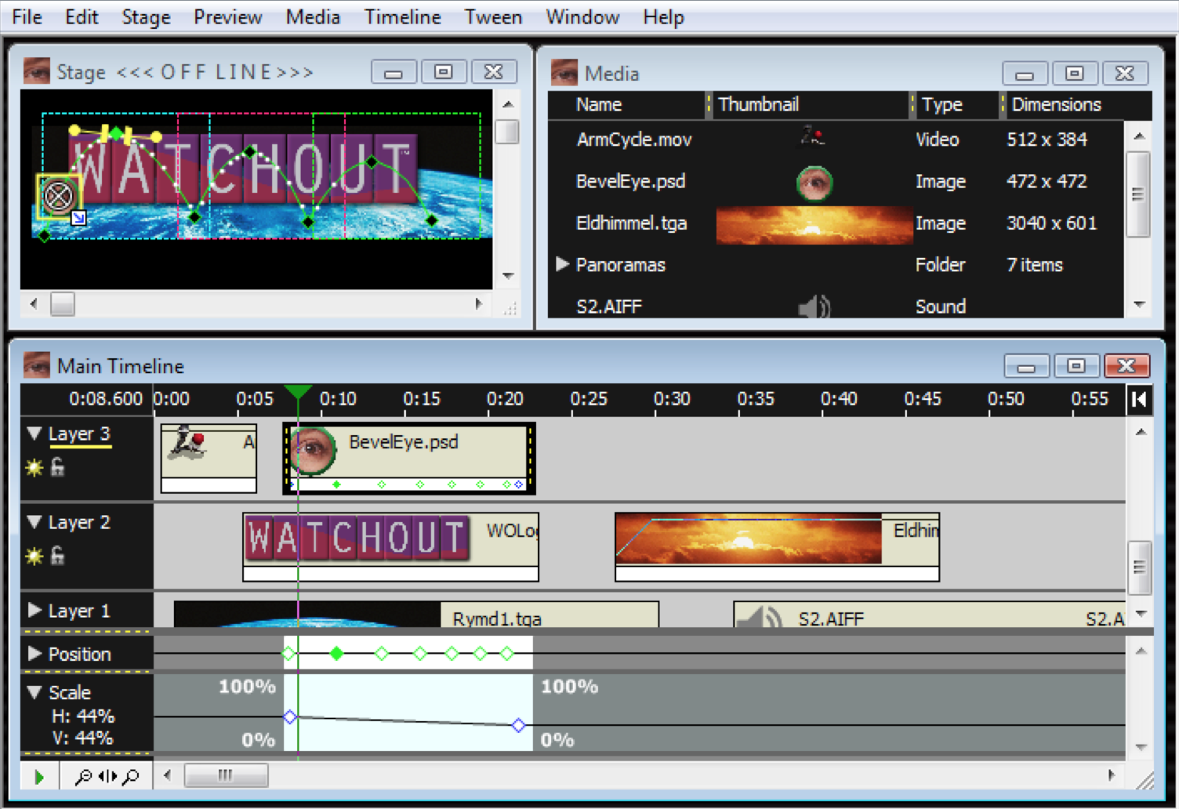Toggle the padlock icon on Layer 3
Screen dimensions: 1179x809
(57, 467)
